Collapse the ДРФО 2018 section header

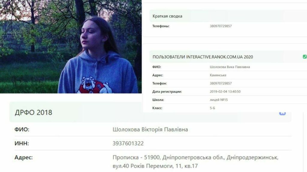(x=150, y=112)
